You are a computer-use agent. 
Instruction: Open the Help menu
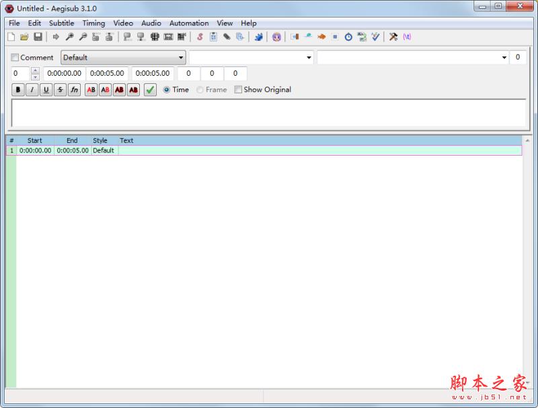tap(248, 23)
